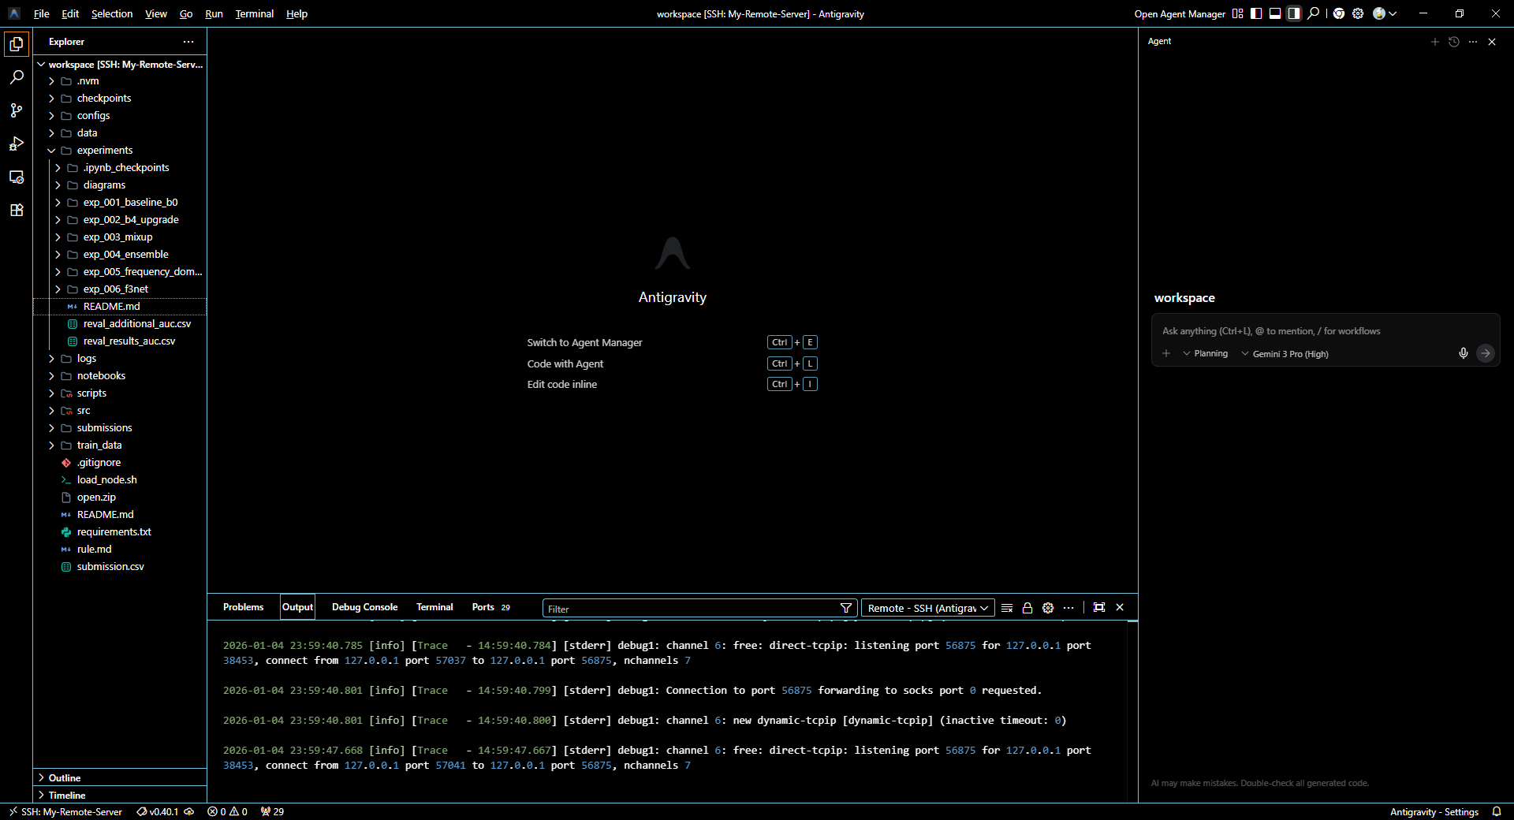
Task: Click forwarded ports 29 status item
Action: click(272, 812)
